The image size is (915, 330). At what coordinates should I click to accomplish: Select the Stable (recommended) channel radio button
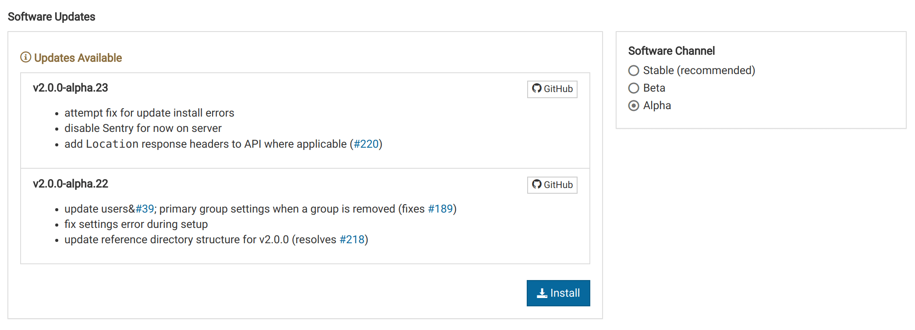point(634,71)
